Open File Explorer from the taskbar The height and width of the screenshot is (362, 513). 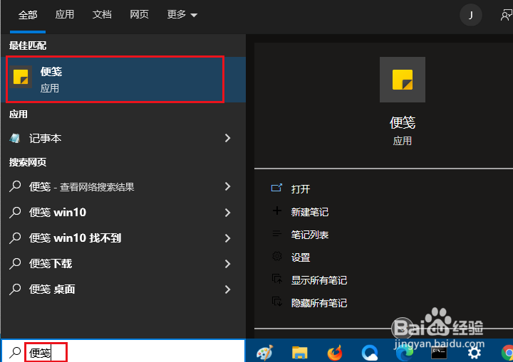[299, 353]
